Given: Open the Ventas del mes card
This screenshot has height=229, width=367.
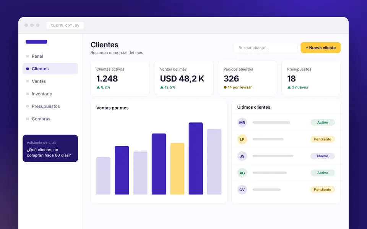Looking at the screenshot, I should 184,78.
